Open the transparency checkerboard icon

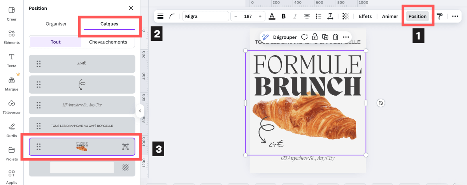[346, 16]
